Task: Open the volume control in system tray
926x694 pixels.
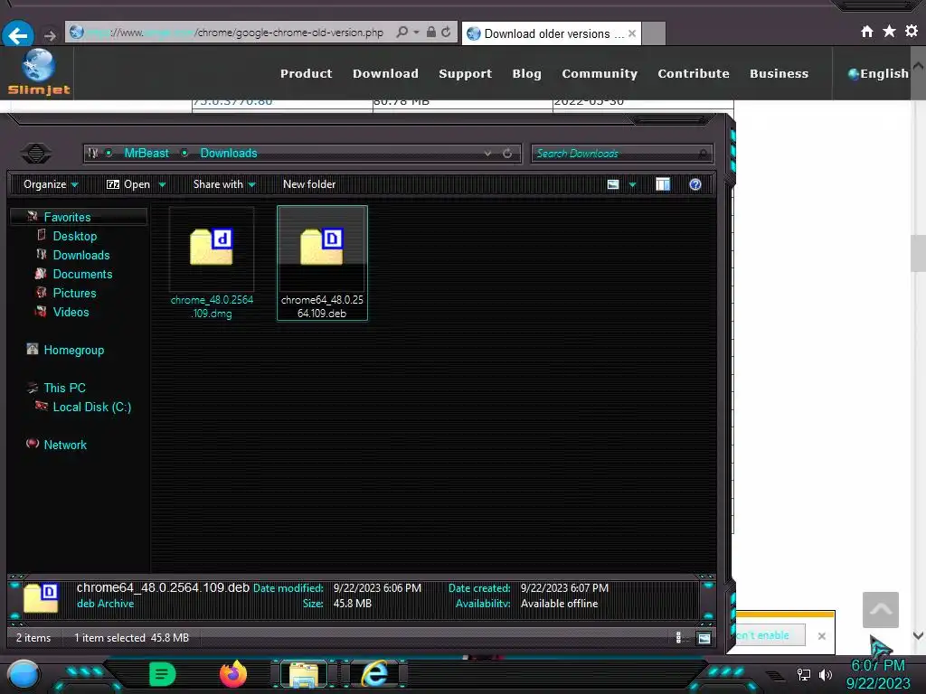Action: pyautogui.click(x=826, y=674)
